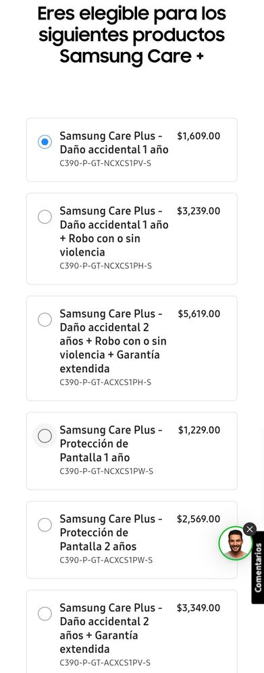
Task: Click the $2,569.00 price label
Action: pos(199,519)
